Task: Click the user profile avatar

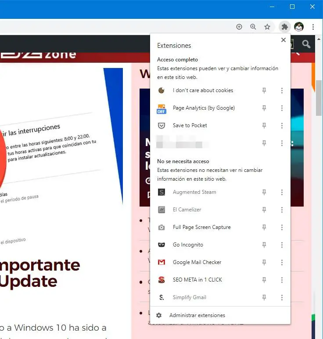Action: (x=299, y=27)
